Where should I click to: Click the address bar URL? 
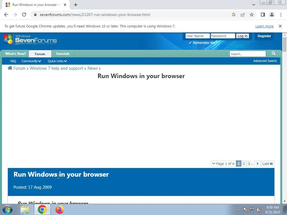coord(95,15)
